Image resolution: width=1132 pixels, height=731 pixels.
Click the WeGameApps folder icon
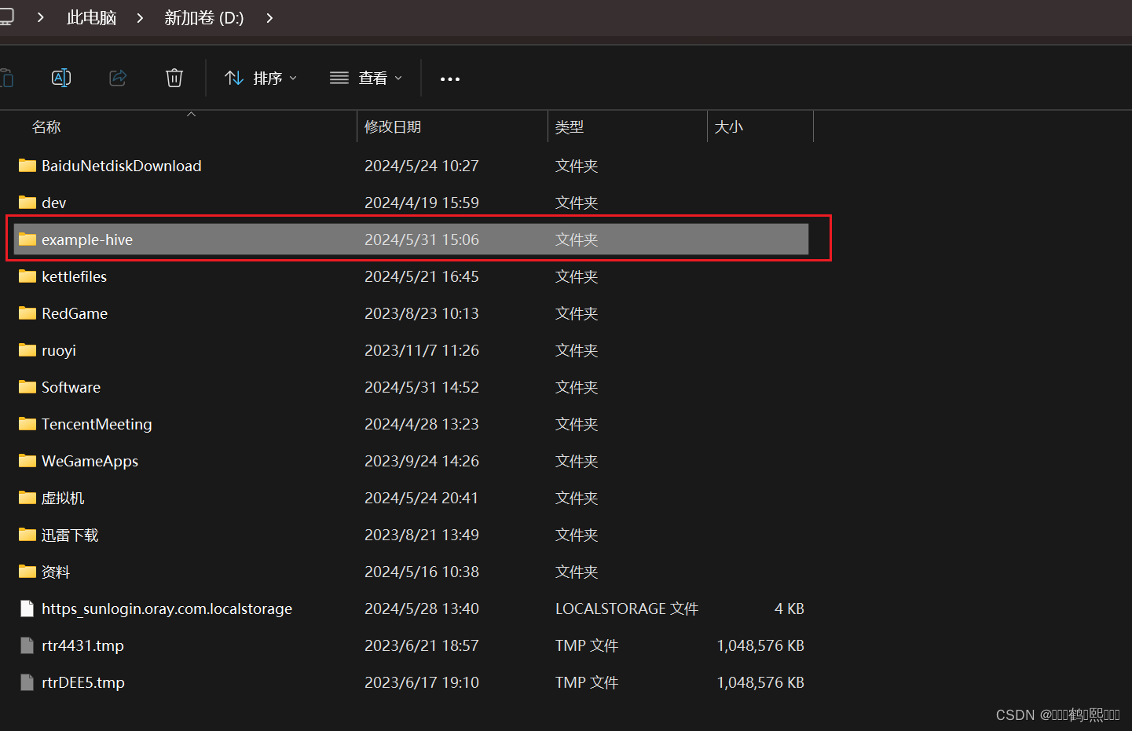pos(27,460)
